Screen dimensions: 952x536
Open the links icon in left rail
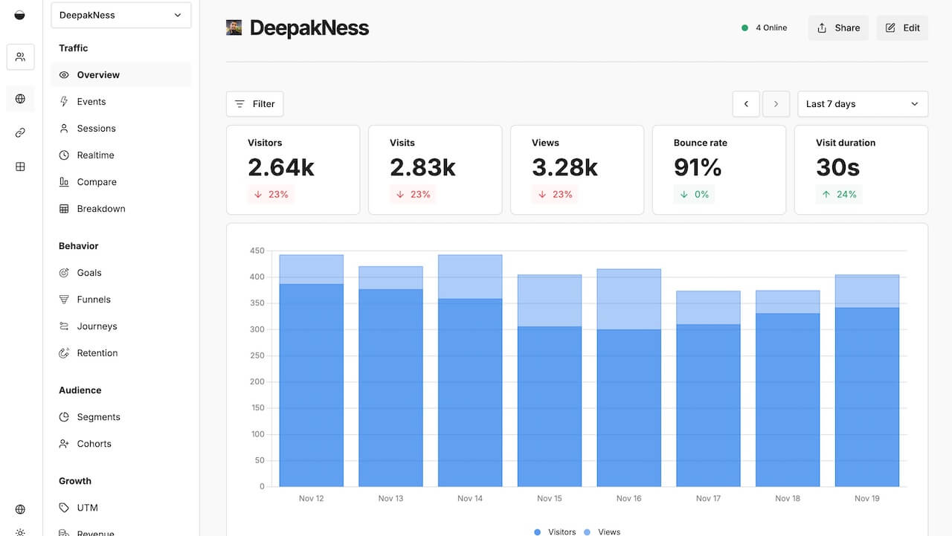click(x=20, y=133)
